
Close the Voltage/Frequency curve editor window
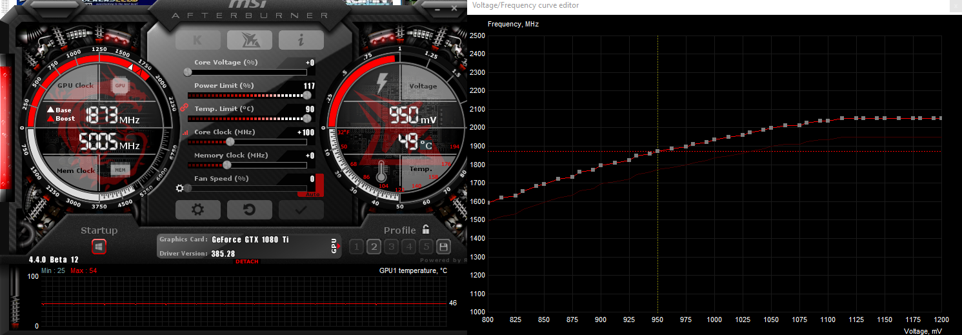[x=956, y=5]
